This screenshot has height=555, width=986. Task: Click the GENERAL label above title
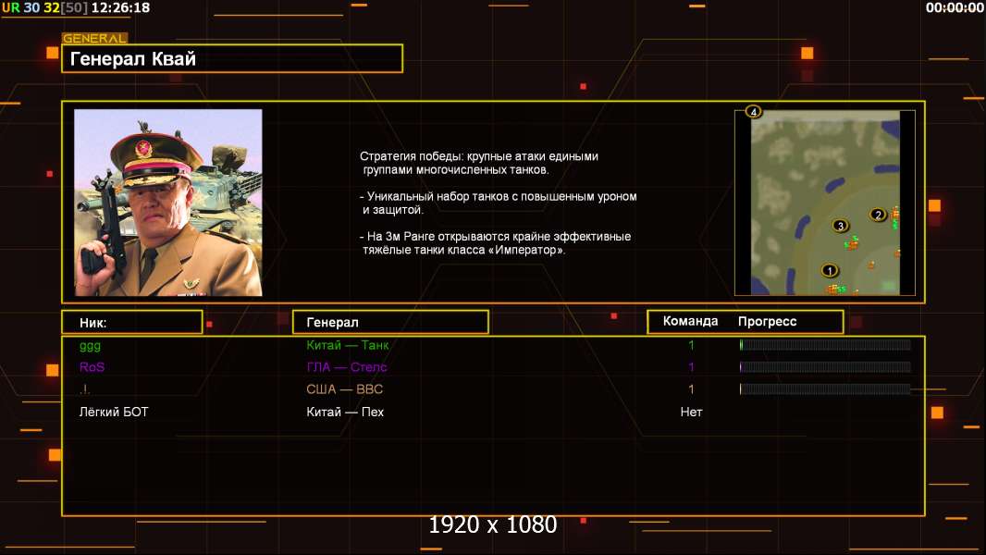pos(94,38)
